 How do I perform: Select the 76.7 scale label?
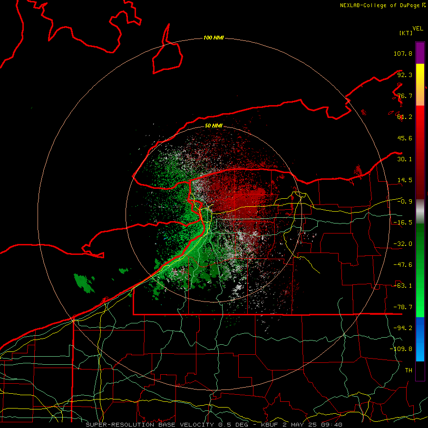[405, 96]
